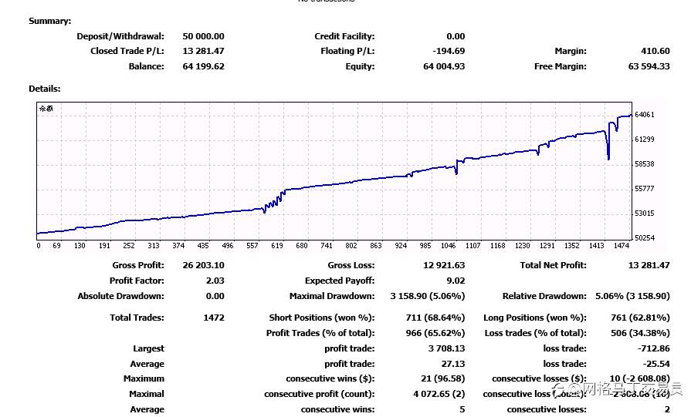Click the Expected Payoff label

coord(340,281)
